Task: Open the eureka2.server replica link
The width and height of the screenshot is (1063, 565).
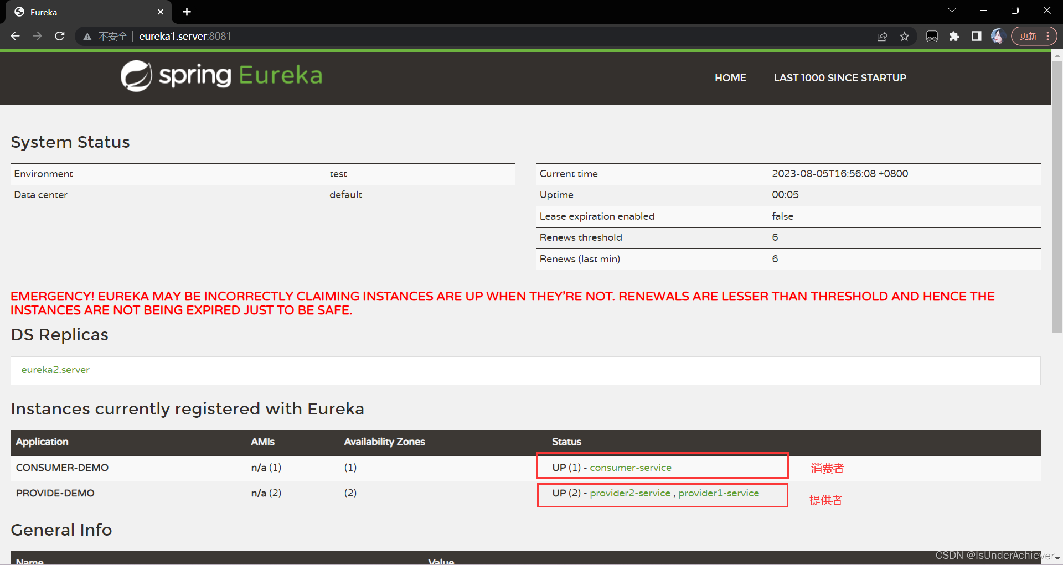Action: click(x=55, y=370)
